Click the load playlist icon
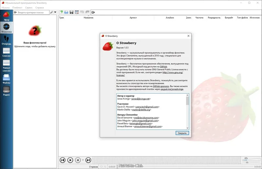Viewport: 262px width, 169px height. click(x=66, y=12)
